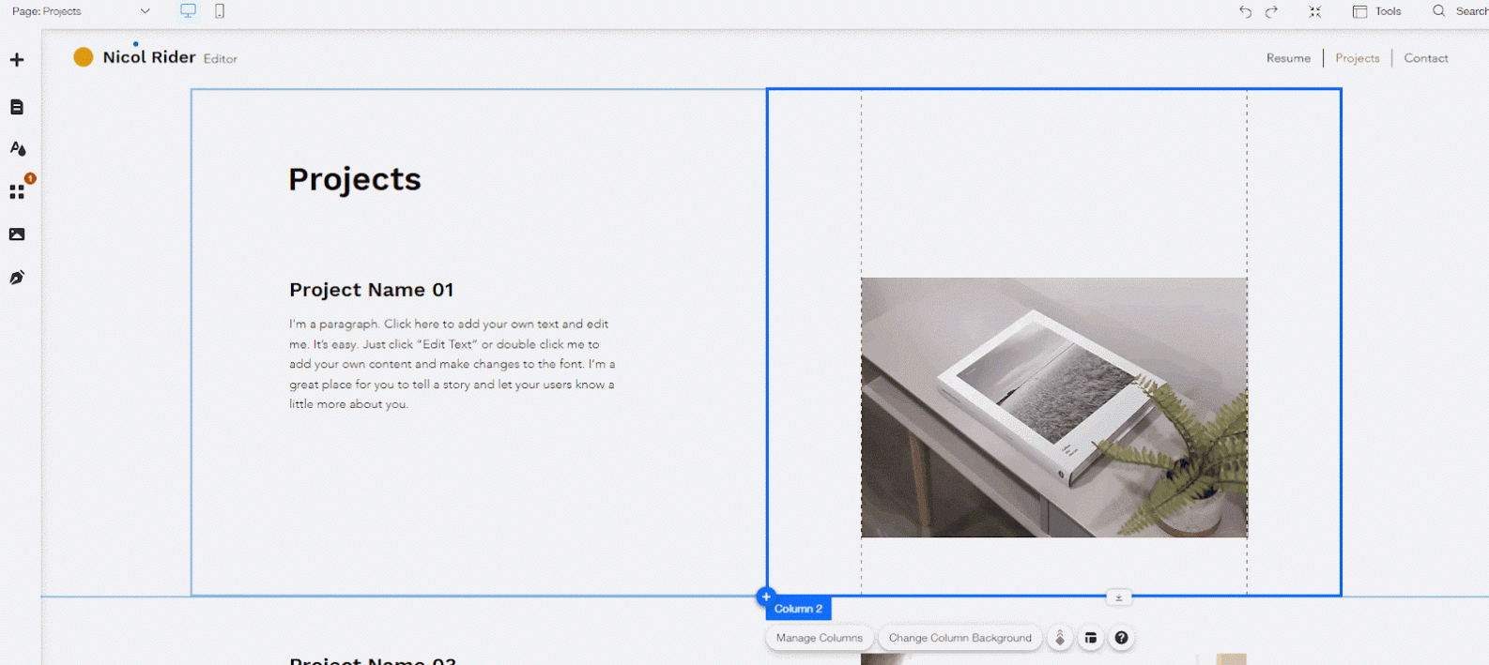
Task: Select the Project Name 01 title
Action: 372,290
